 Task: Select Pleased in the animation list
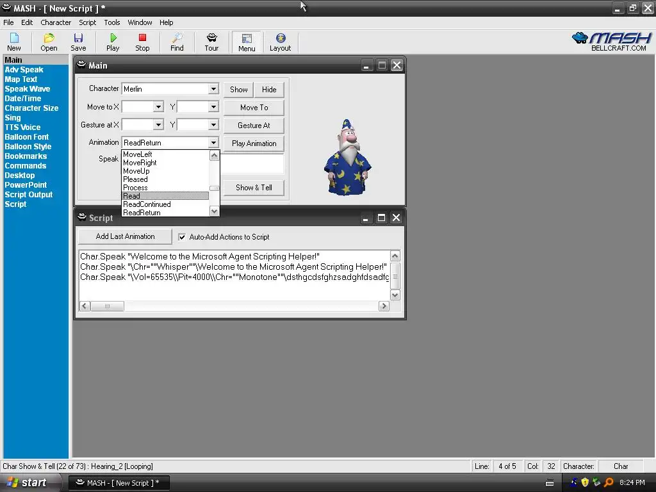click(165, 179)
